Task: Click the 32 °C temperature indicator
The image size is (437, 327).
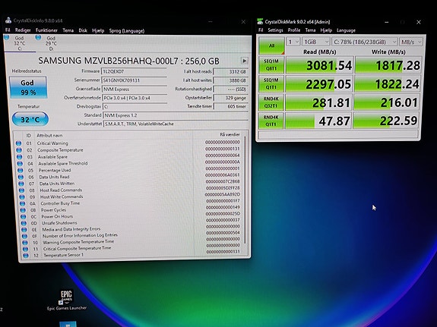Action: click(x=30, y=119)
